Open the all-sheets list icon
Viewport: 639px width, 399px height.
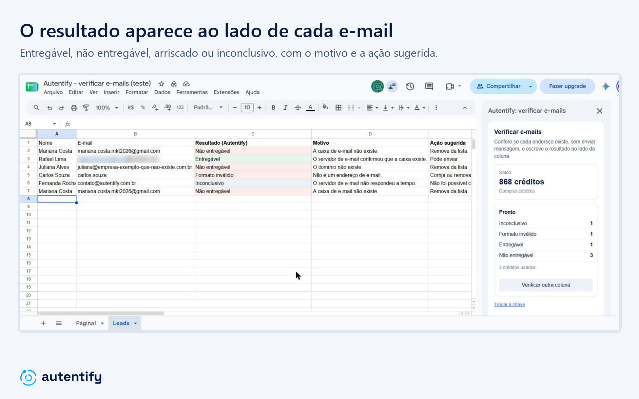59,323
